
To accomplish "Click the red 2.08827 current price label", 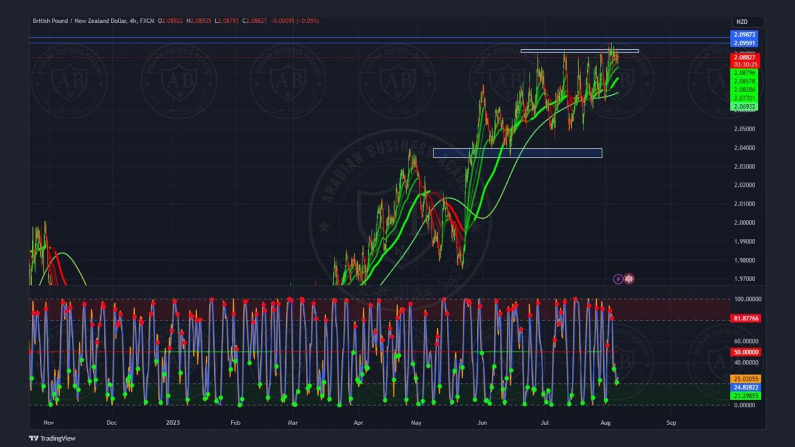I will [745, 57].
